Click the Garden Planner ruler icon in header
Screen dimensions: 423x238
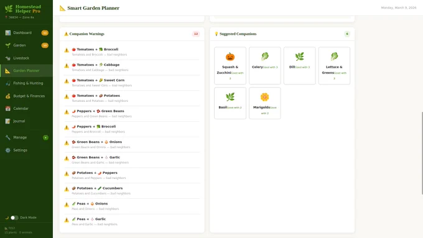tap(62, 8)
